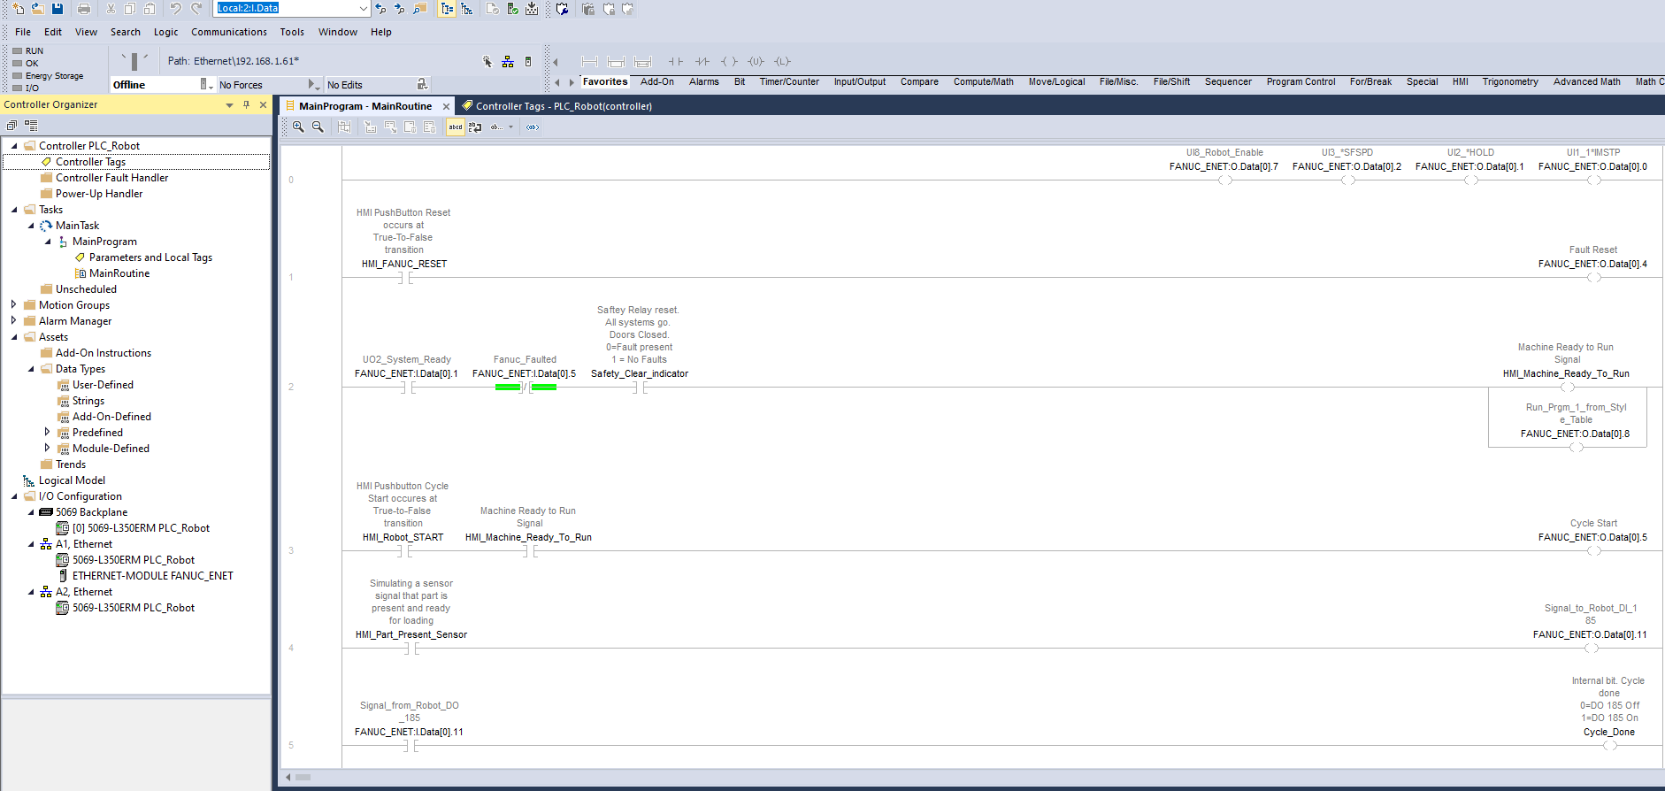Open the Communications menu

click(229, 32)
